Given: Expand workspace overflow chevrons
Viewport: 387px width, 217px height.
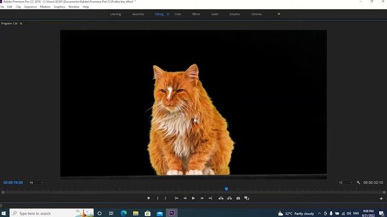Looking at the screenshot, I should point(279,14).
